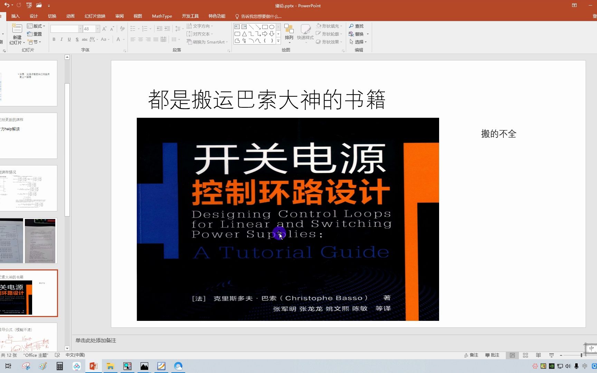Screen dimensions: 597x373
Task: Toggle text Shadow (S) formatting
Action: coord(77,39)
